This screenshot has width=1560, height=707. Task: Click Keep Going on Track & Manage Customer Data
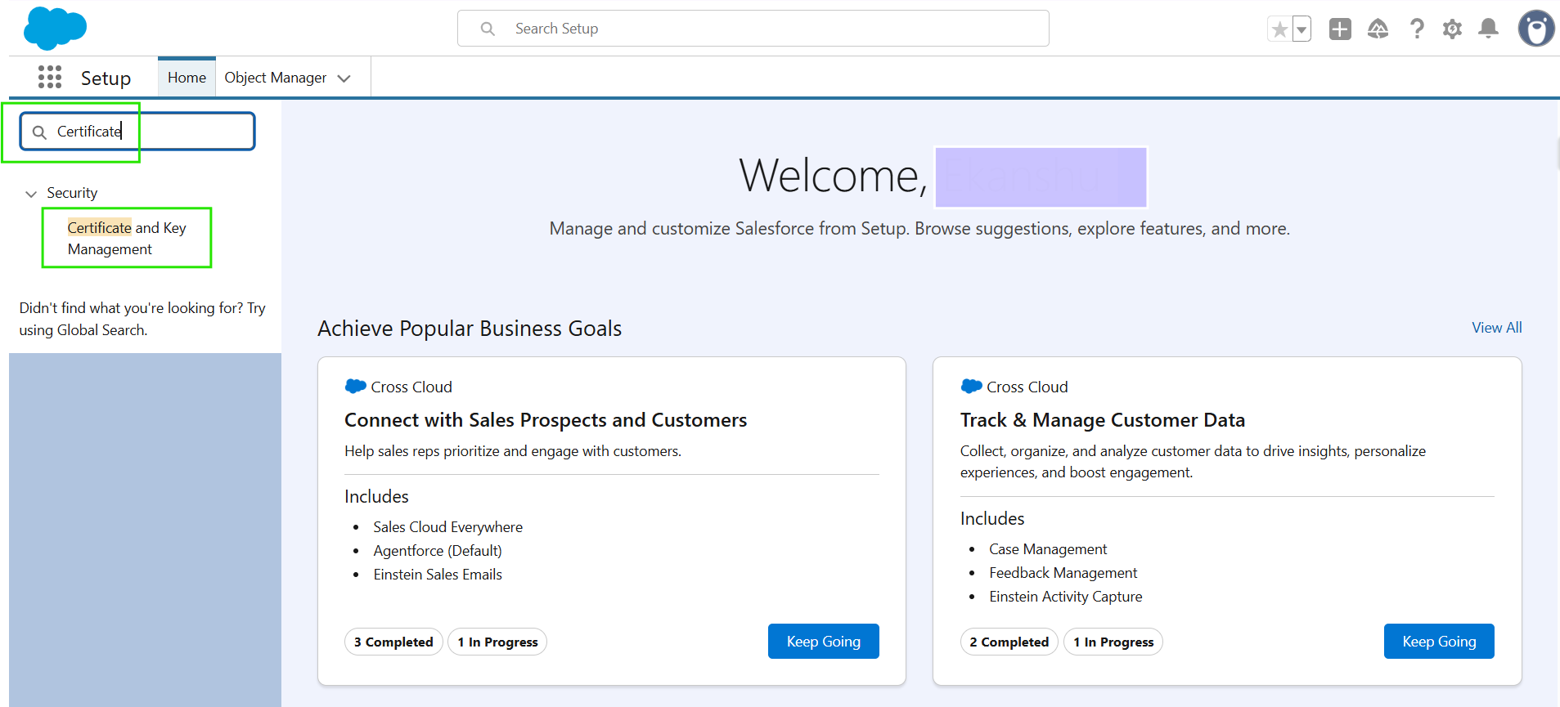pyautogui.click(x=1438, y=642)
